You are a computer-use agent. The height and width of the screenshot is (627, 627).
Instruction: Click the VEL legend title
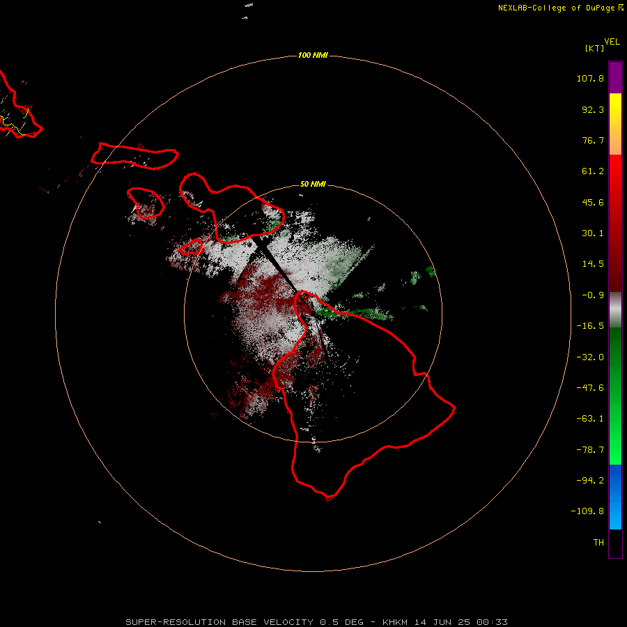[x=612, y=42]
